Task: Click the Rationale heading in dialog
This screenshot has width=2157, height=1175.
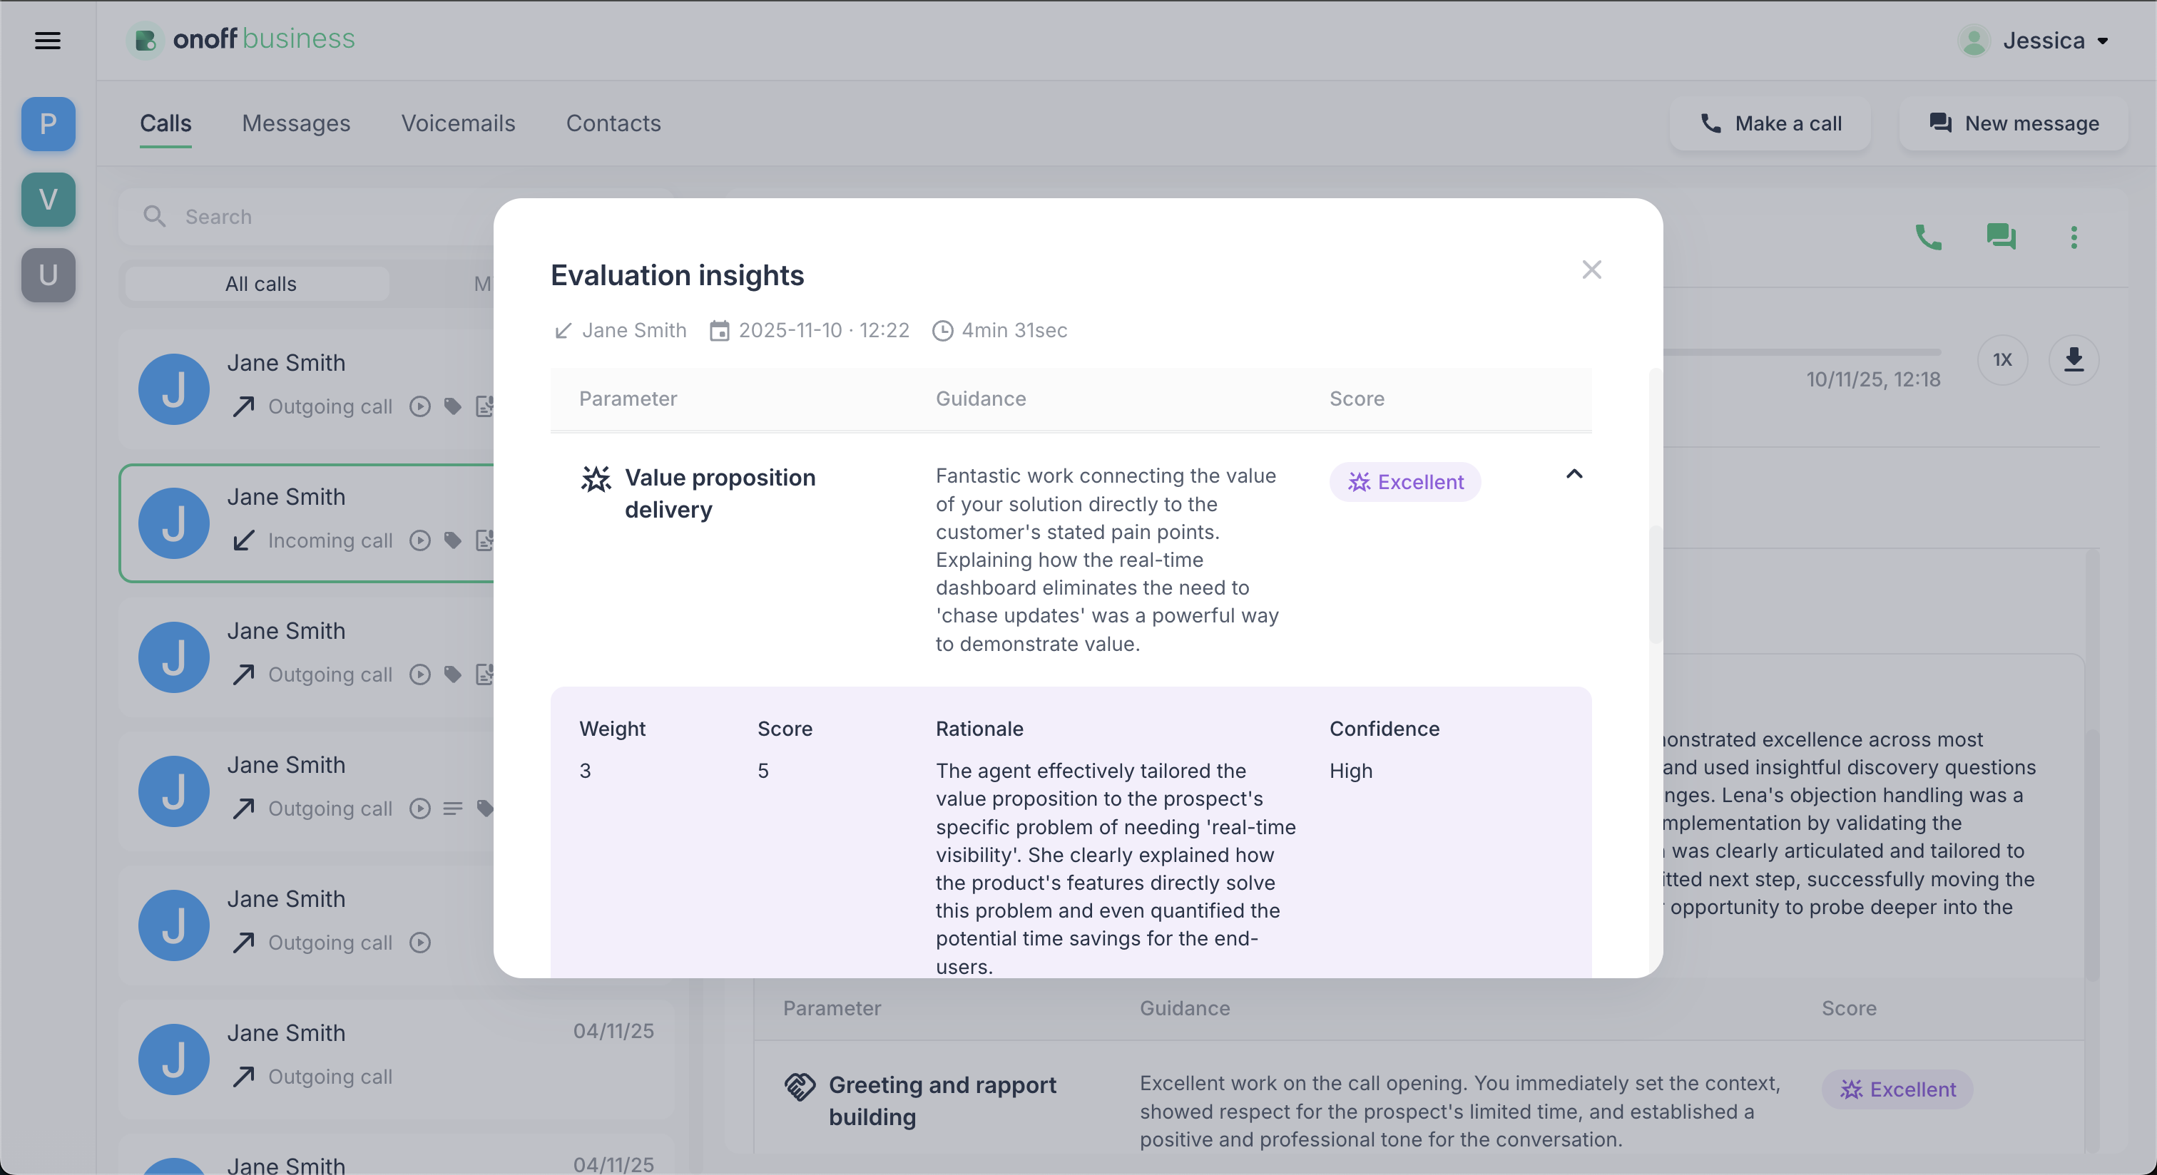Action: (979, 729)
